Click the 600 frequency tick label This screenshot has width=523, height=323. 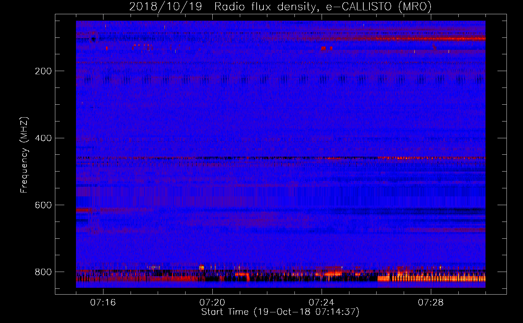[43, 205]
